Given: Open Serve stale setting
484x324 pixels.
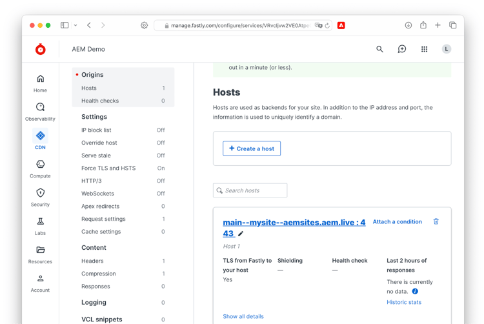Looking at the screenshot, I should pos(123,155).
